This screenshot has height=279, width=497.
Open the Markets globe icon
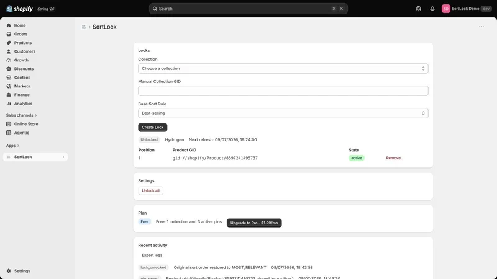click(x=9, y=86)
